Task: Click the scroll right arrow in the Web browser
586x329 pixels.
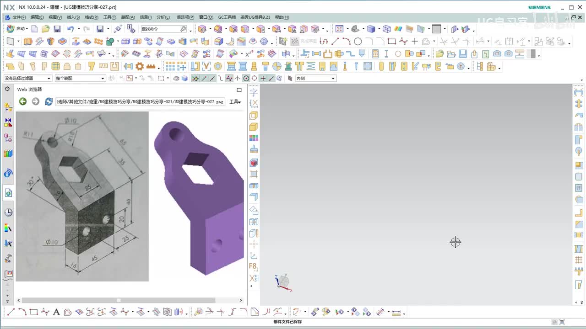Action: click(x=241, y=300)
